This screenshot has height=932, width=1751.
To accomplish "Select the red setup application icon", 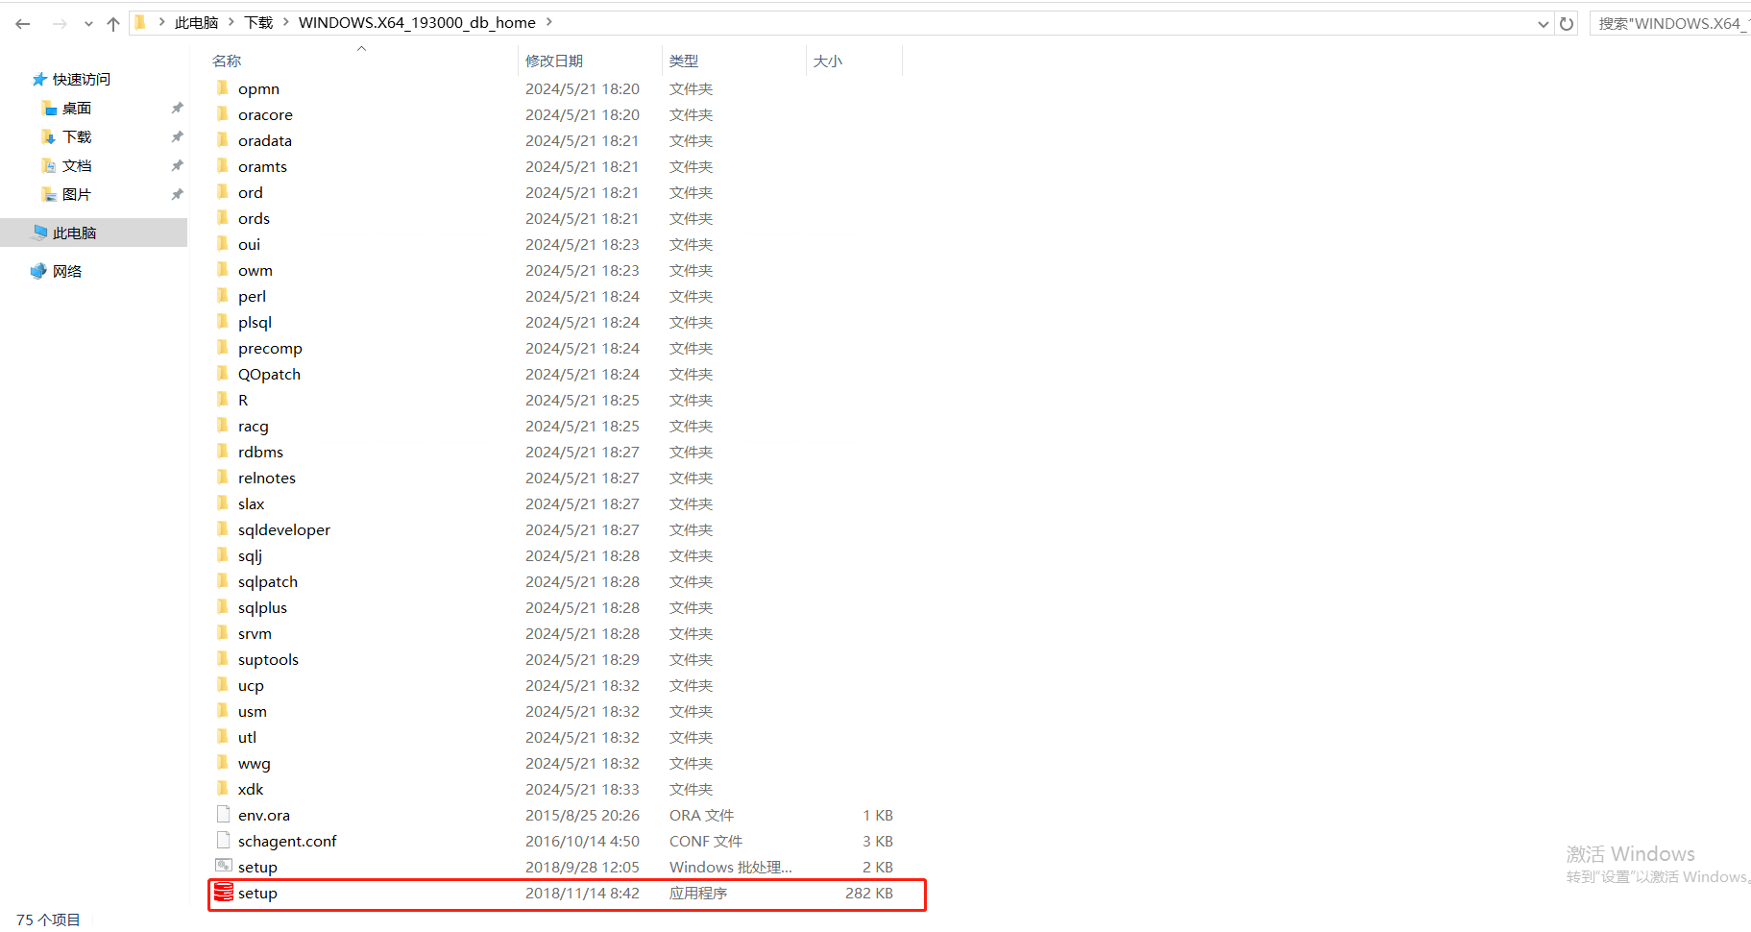I will pyautogui.click(x=224, y=893).
